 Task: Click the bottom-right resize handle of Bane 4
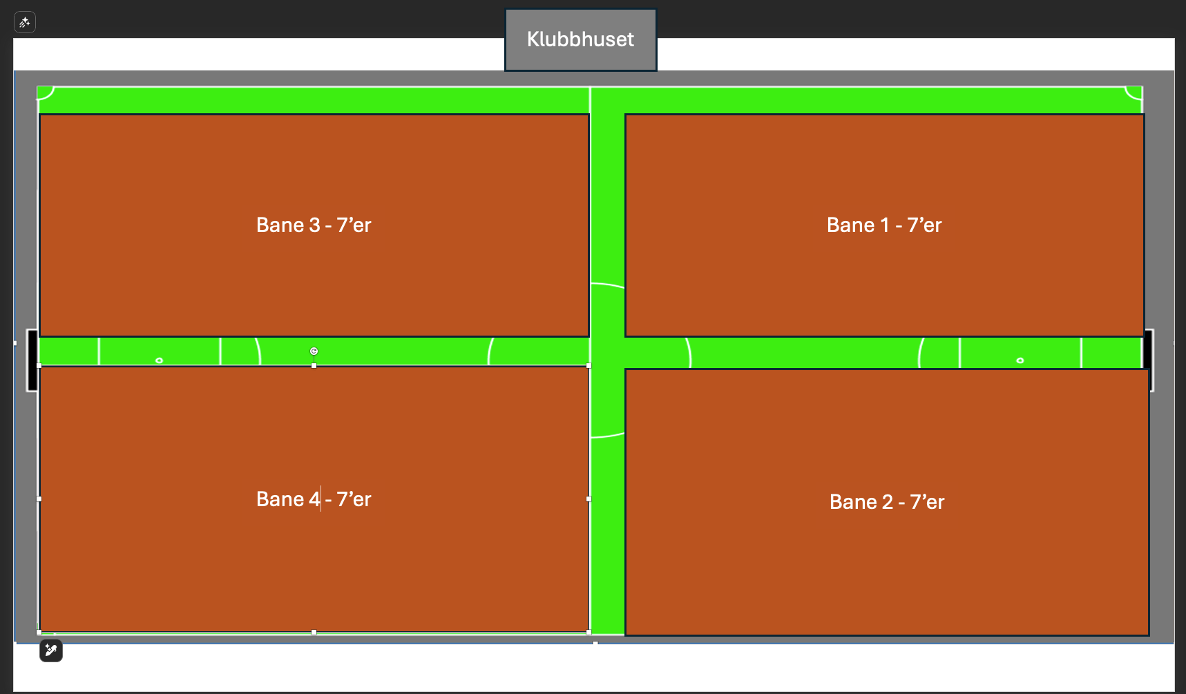pyautogui.click(x=589, y=632)
